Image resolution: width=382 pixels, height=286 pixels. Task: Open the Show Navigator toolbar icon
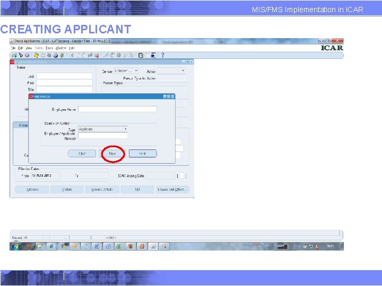tap(27, 56)
